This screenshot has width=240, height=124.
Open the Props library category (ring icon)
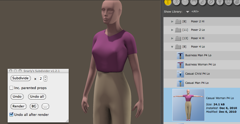(211, 2)
